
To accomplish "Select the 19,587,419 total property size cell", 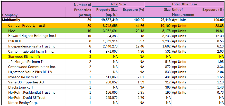I will (x=108, y=20).
